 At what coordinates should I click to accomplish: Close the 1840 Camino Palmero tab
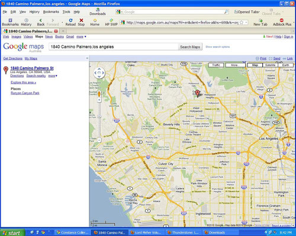coord(56,31)
